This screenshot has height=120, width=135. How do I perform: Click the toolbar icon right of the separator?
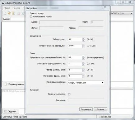coord(19,13)
